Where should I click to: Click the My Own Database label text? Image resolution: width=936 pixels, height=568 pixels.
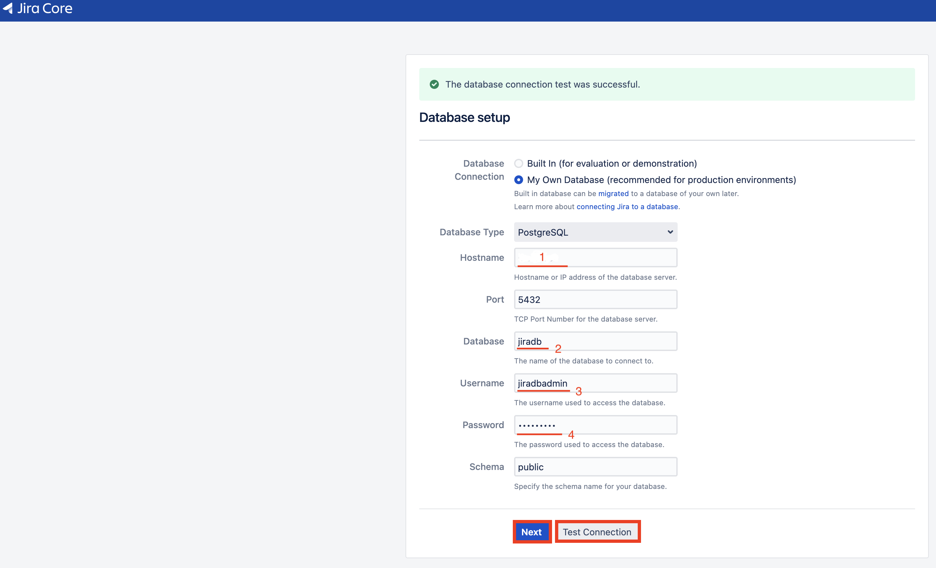point(661,180)
